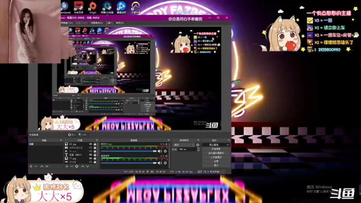Launch the Overwatch (守望先锋) desktop icon

[x=135, y=7]
